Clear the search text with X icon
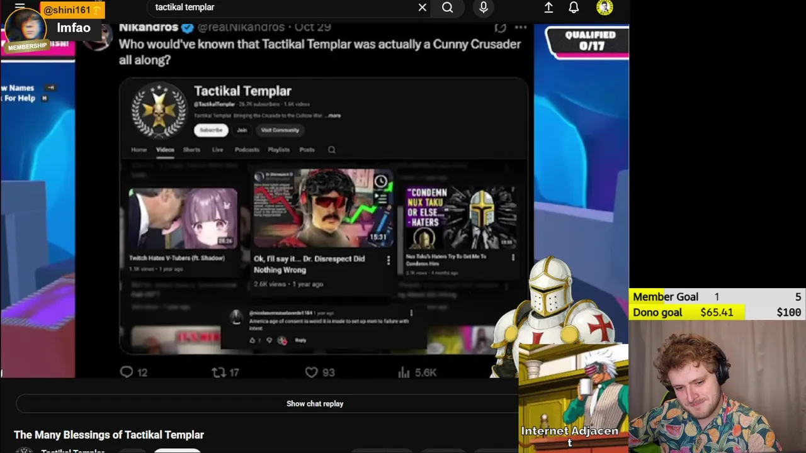The height and width of the screenshot is (453, 806). (423, 8)
